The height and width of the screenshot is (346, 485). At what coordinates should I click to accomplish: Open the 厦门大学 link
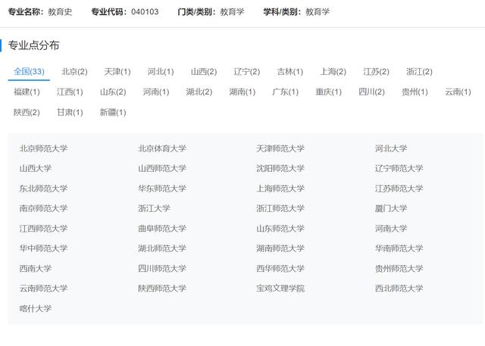point(391,208)
